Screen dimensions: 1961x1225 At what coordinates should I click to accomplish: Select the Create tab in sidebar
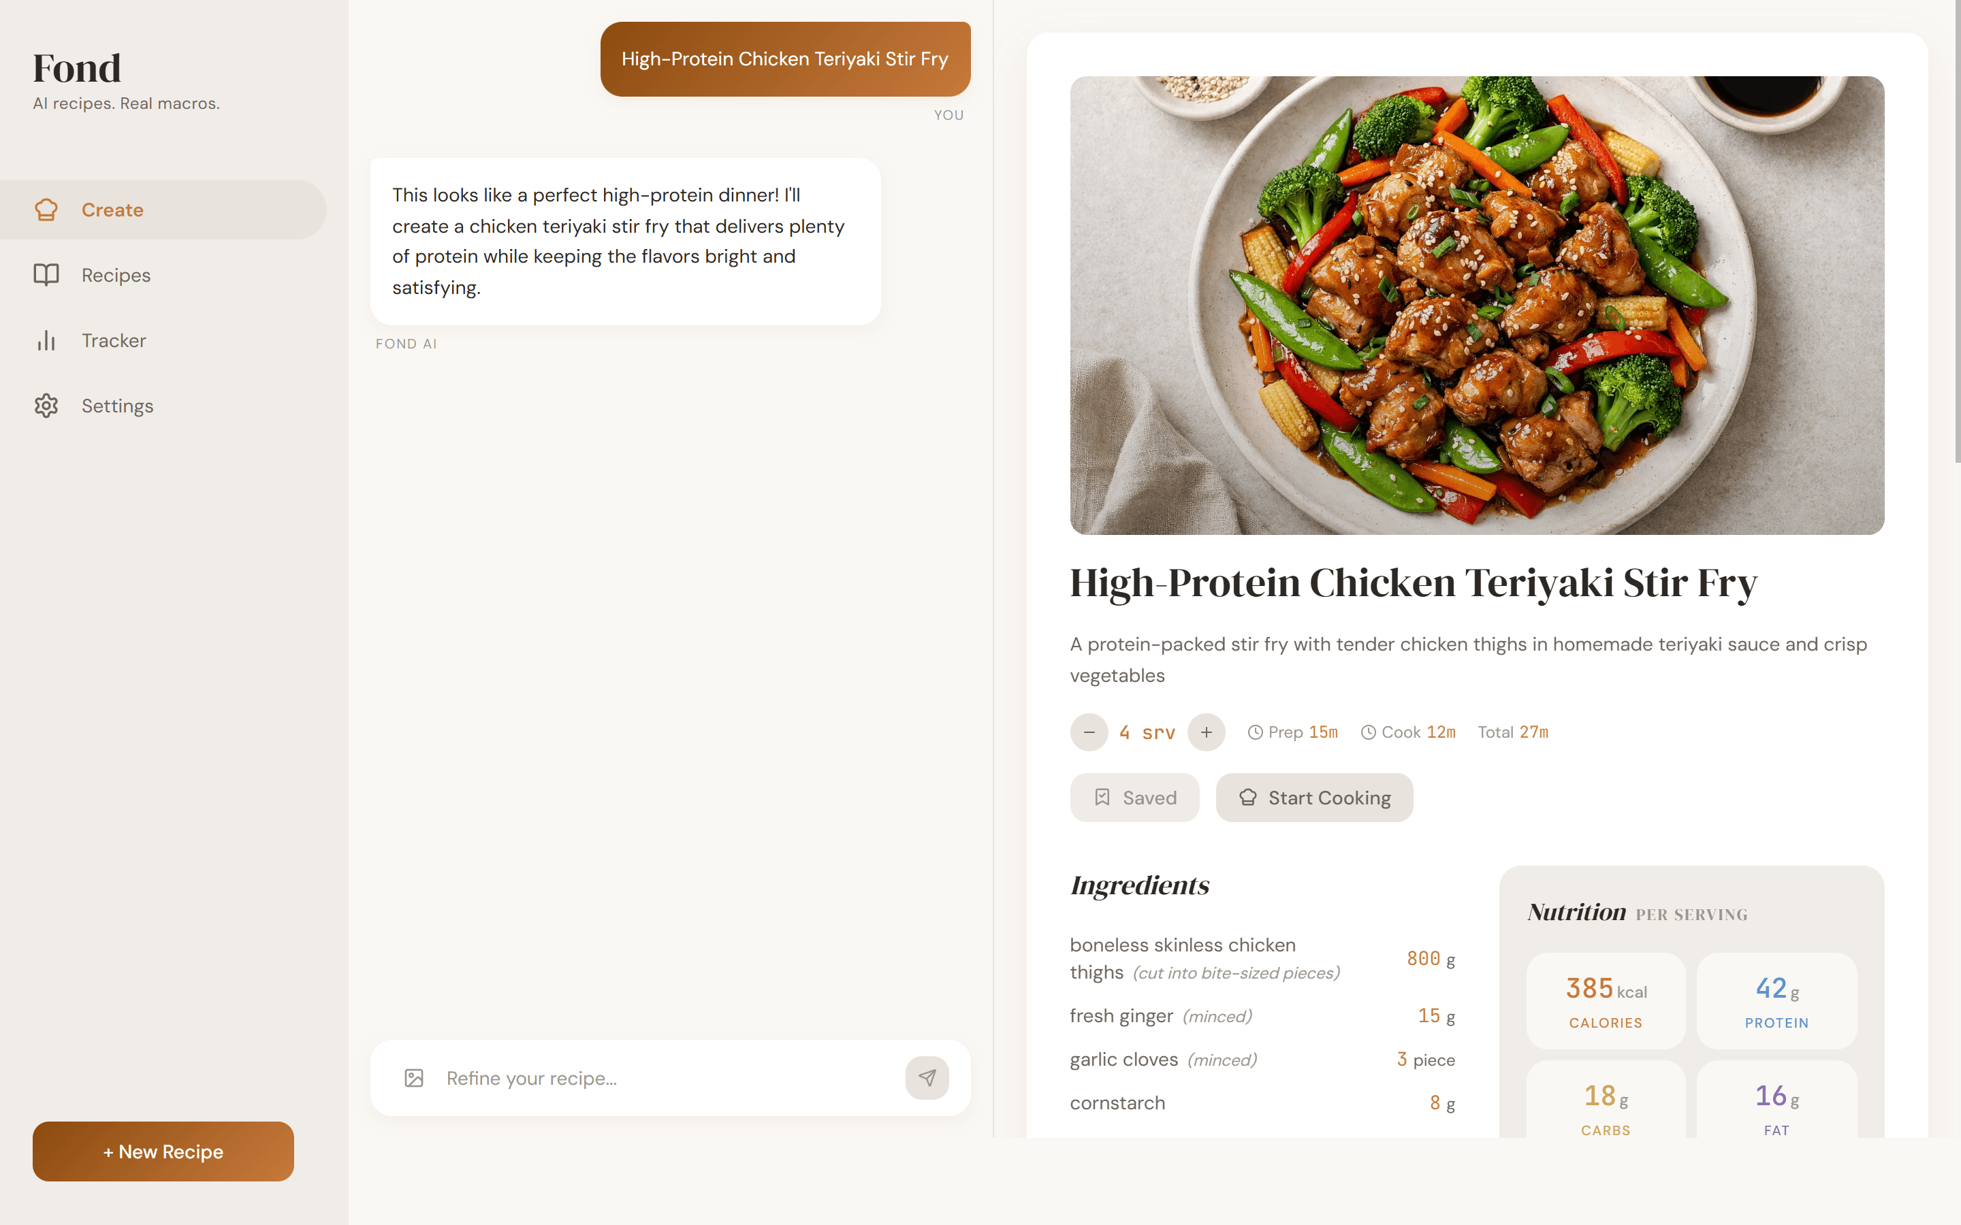111,209
